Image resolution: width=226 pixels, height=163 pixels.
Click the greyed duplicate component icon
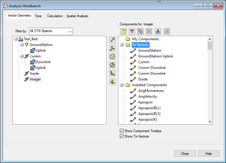point(141,31)
